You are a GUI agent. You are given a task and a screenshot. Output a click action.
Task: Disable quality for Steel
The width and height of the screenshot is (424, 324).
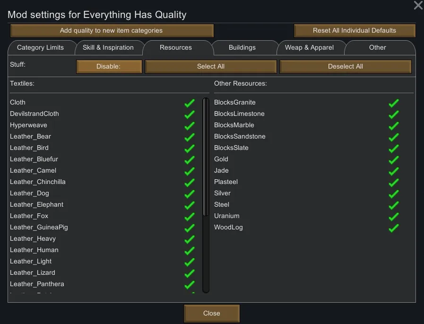tap(394, 205)
